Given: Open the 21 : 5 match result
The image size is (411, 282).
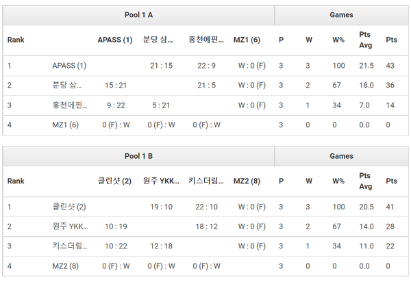Looking at the screenshot, I should click(206, 86).
